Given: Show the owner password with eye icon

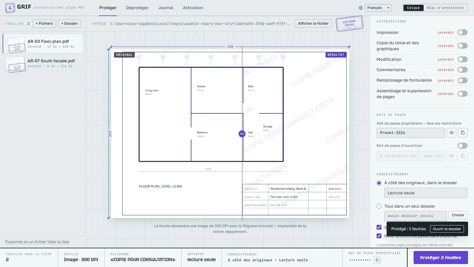Looking at the screenshot, I should click(451, 133).
